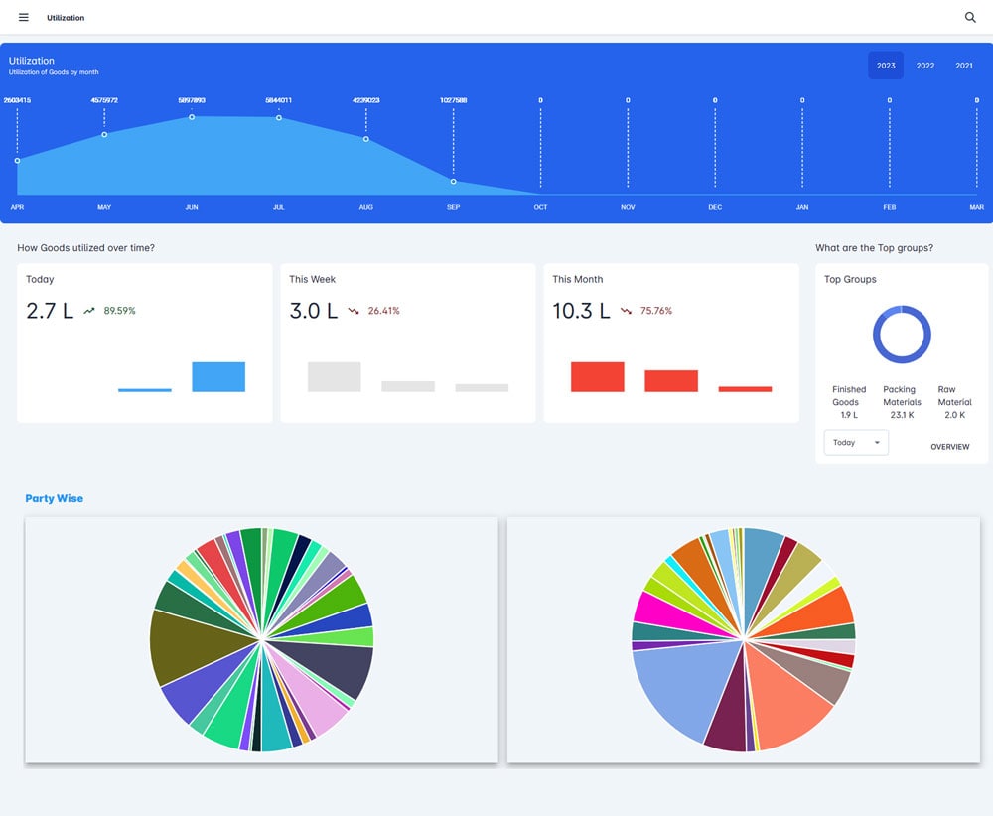
Task: Click the Party Wise heading link
Action: [55, 498]
